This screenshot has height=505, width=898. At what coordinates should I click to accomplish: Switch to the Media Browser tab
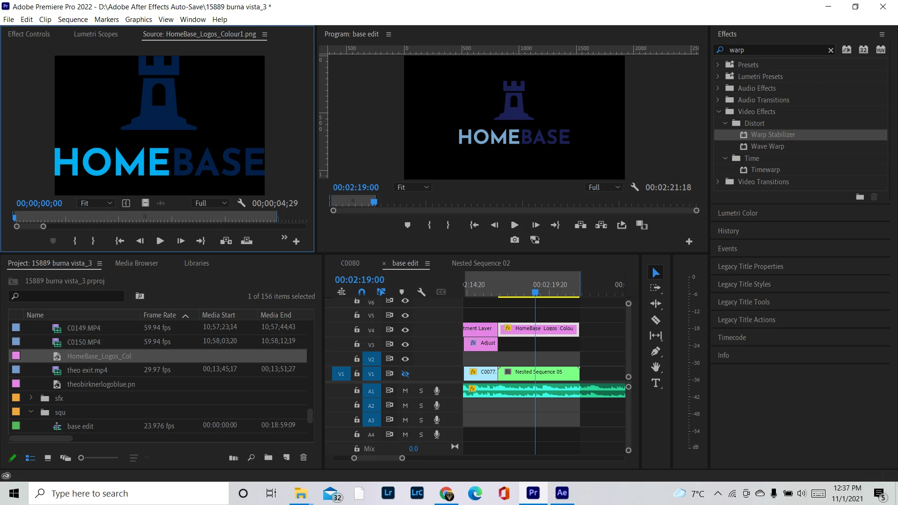[136, 263]
